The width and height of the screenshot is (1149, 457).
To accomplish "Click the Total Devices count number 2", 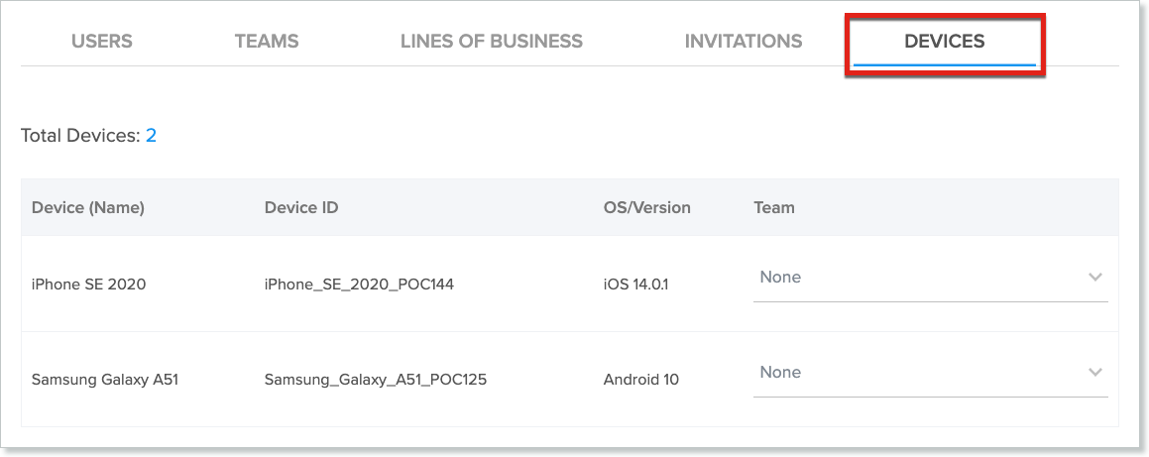I will click(151, 136).
